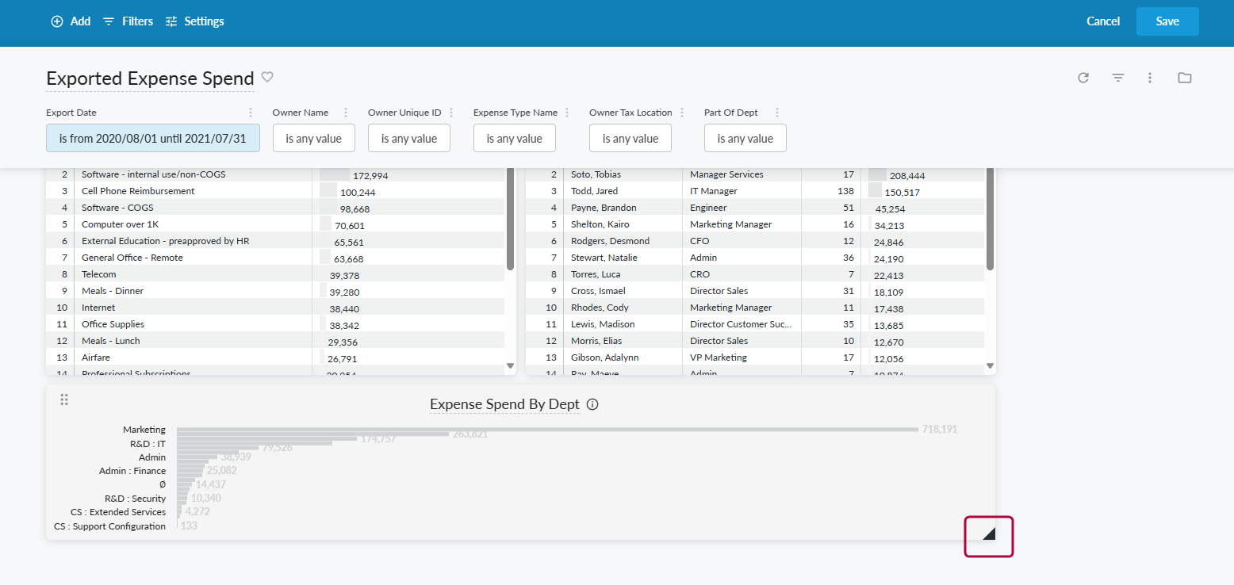1234x585 pixels.
Task: Open the Expense Type Name filter options menu
Action: (567, 113)
